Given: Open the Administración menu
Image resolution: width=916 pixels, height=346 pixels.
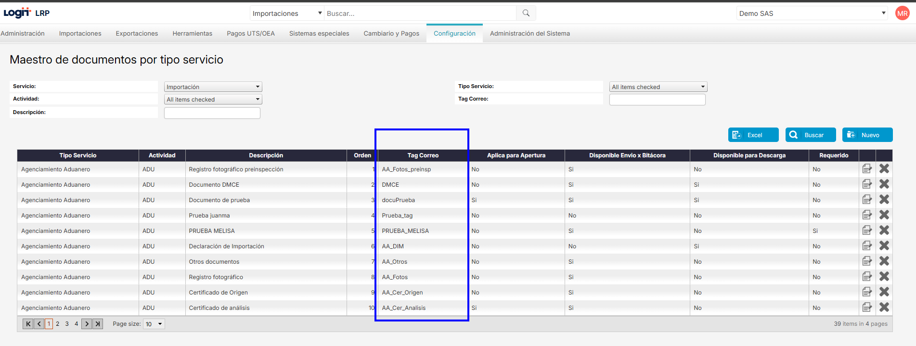Looking at the screenshot, I should [x=23, y=33].
